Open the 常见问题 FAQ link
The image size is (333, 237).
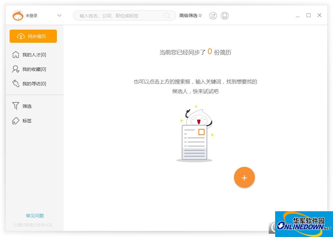point(35,216)
